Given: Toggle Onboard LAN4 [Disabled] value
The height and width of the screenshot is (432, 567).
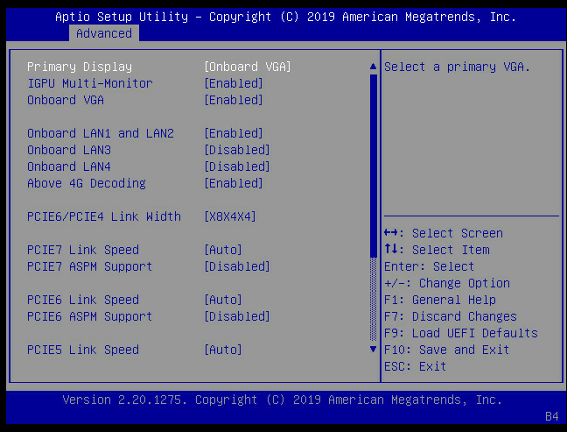Looking at the screenshot, I should point(237,166).
